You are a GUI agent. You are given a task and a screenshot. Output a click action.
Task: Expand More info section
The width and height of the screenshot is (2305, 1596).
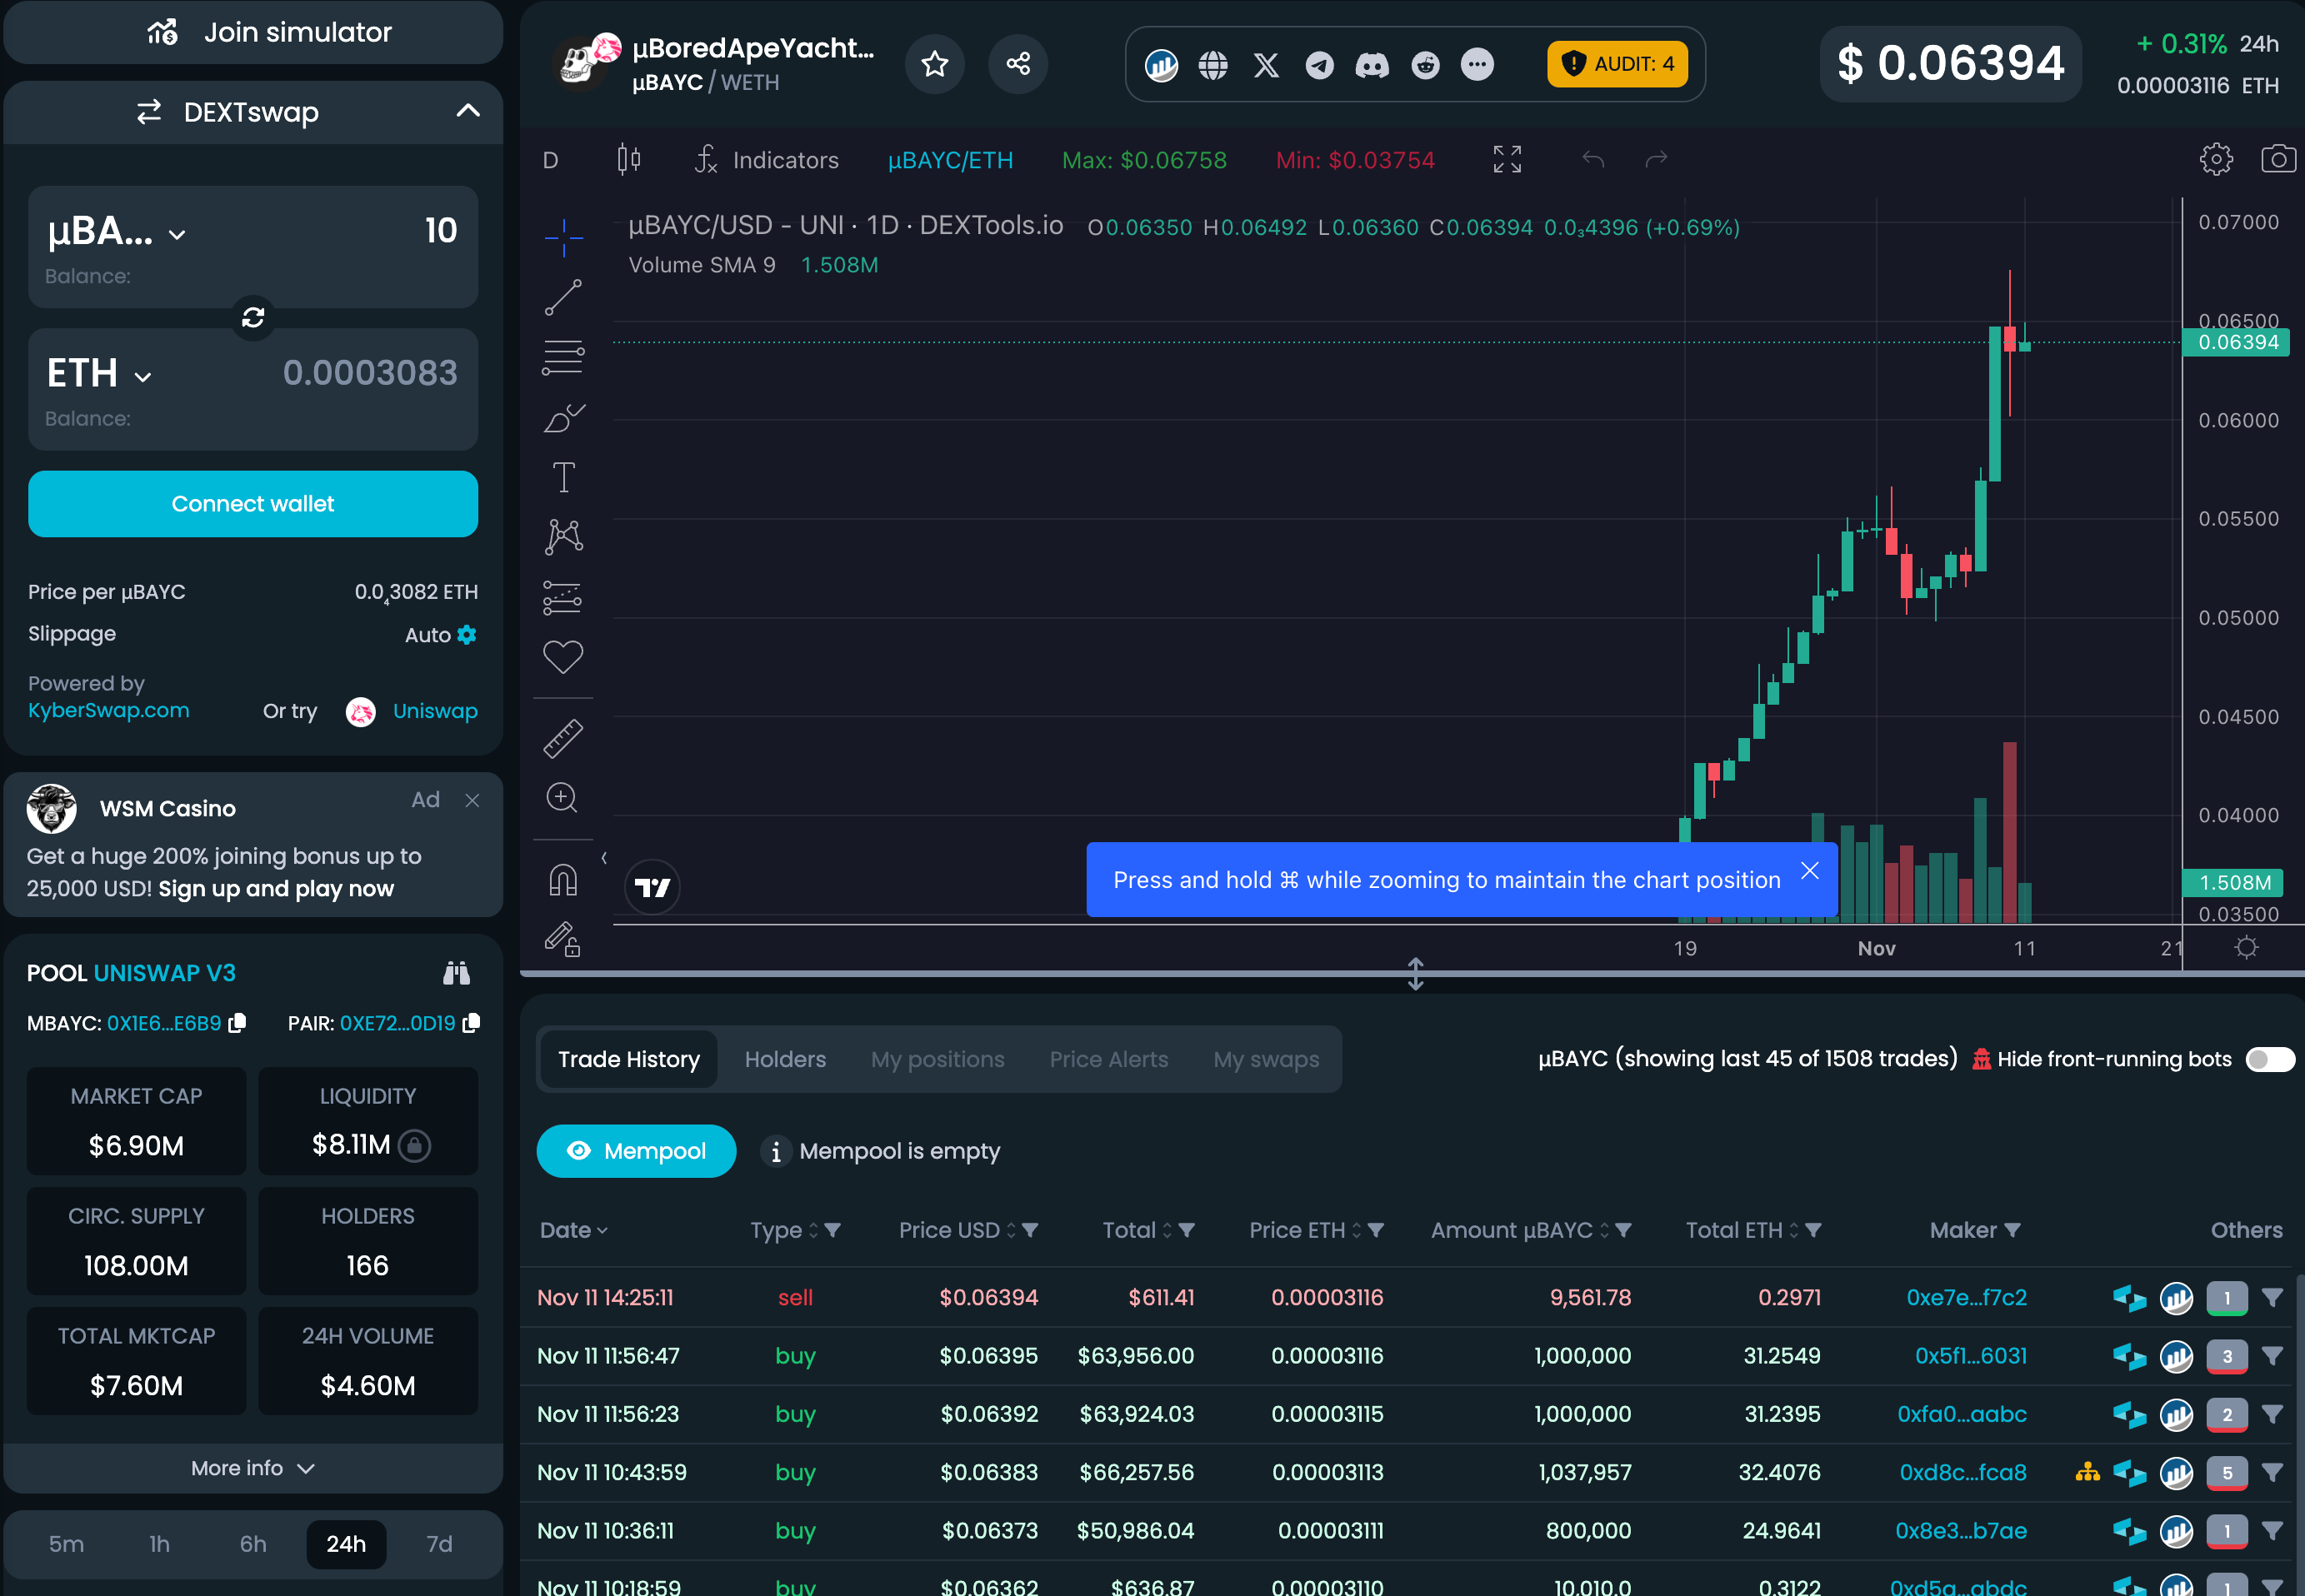point(253,1467)
